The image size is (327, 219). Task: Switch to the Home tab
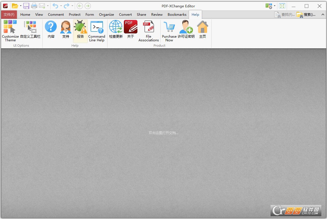click(x=25, y=15)
